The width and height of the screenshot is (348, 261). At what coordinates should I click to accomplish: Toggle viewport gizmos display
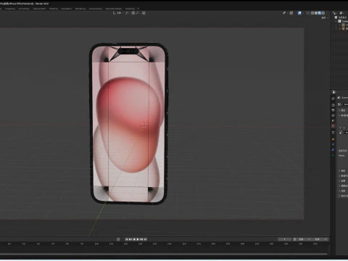tap(291, 13)
